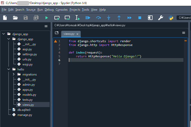Click line number 4 in the gutter
The width and height of the screenshot is (191, 127).
pyautogui.click(x=59, y=53)
